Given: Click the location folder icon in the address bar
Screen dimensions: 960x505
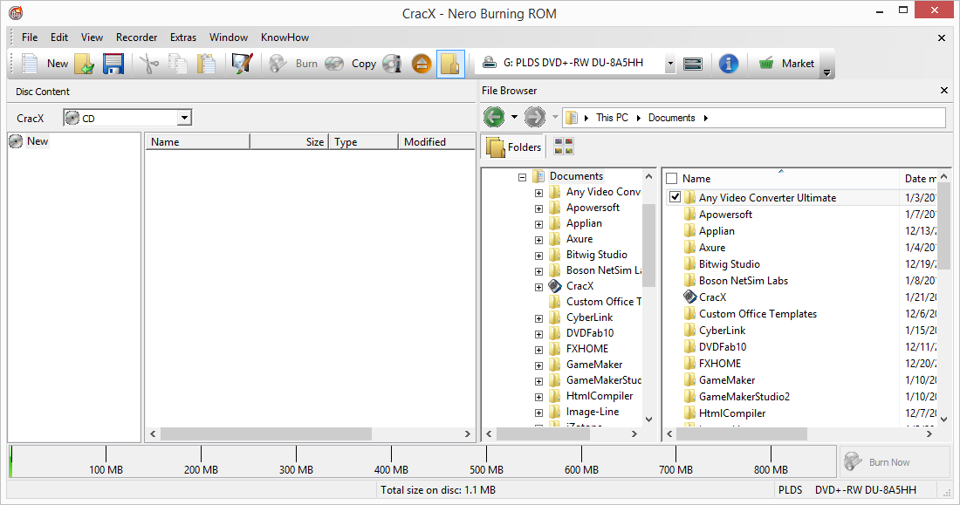Looking at the screenshot, I should tap(572, 118).
